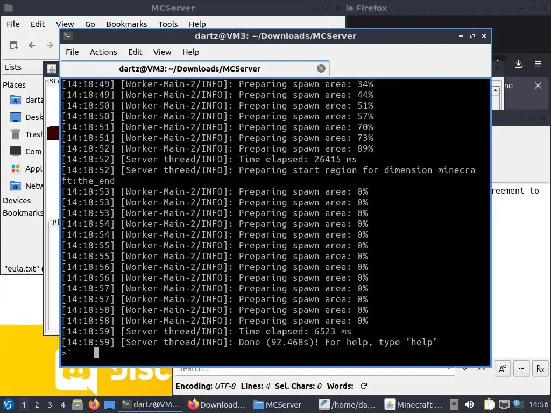Switch to dartz@VM terminal taskbar entry
Viewport: 551px width, 413px height.
pos(151,404)
